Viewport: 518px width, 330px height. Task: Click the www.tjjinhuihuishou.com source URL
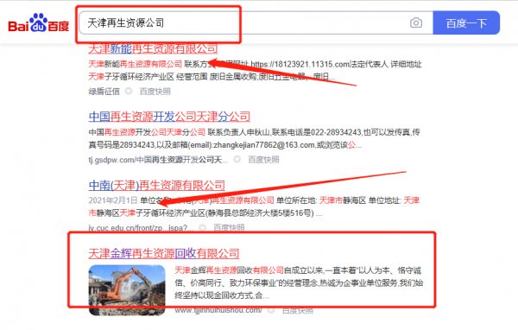click(x=218, y=310)
